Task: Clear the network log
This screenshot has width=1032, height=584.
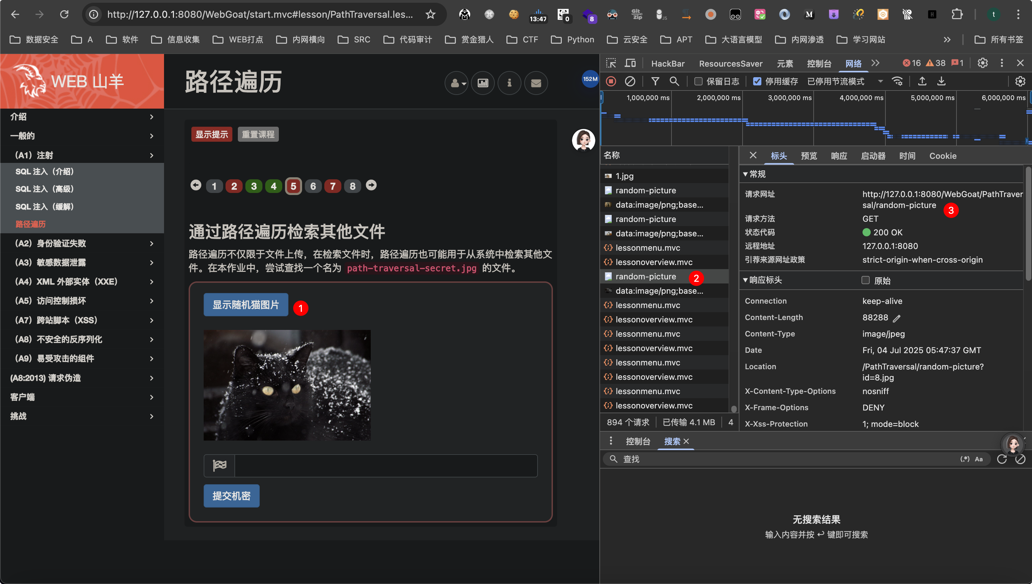Action: pos(630,81)
